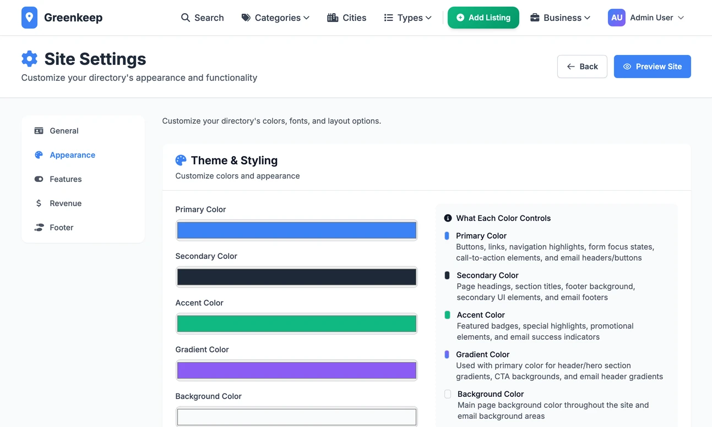Open the Accent Color green swatch picker
Viewport: 712px width, 427px height.
pyautogui.click(x=296, y=324)
